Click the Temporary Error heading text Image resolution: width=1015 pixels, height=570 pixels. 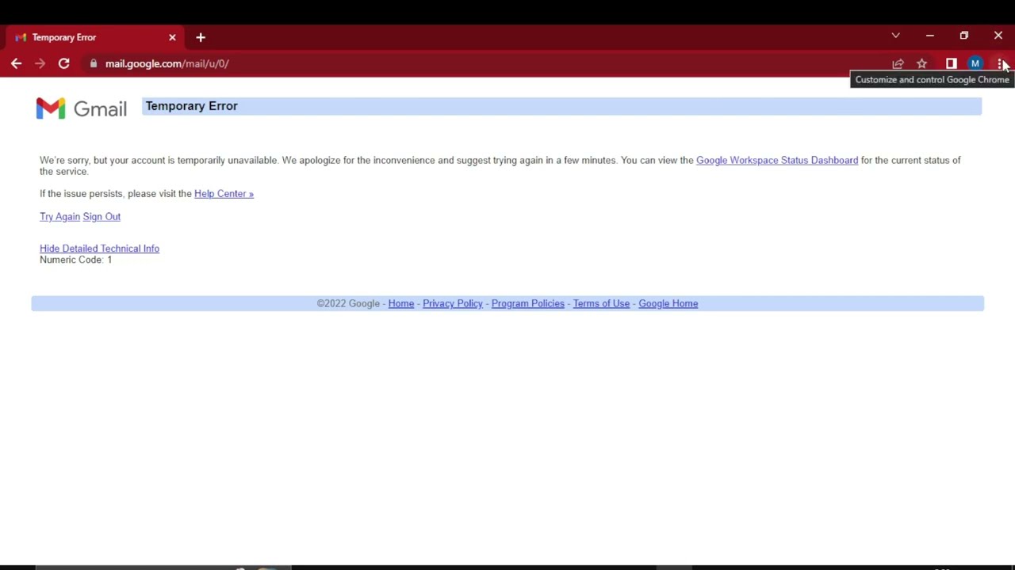[x=191, y=106]
